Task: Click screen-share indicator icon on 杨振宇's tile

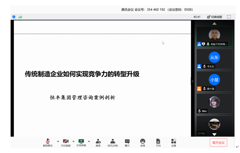Action: pos(203,44)
